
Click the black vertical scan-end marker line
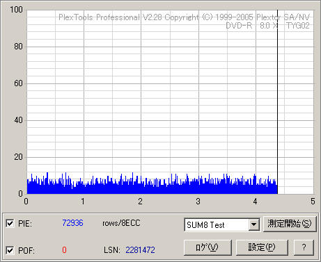coord(277,102)
